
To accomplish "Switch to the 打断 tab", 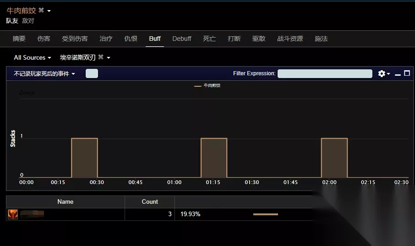I will [234, 39].
